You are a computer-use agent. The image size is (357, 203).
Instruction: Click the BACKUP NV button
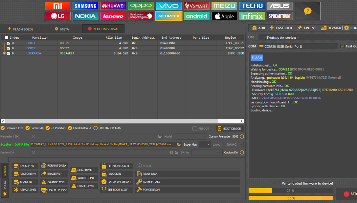tap(25, 166)
